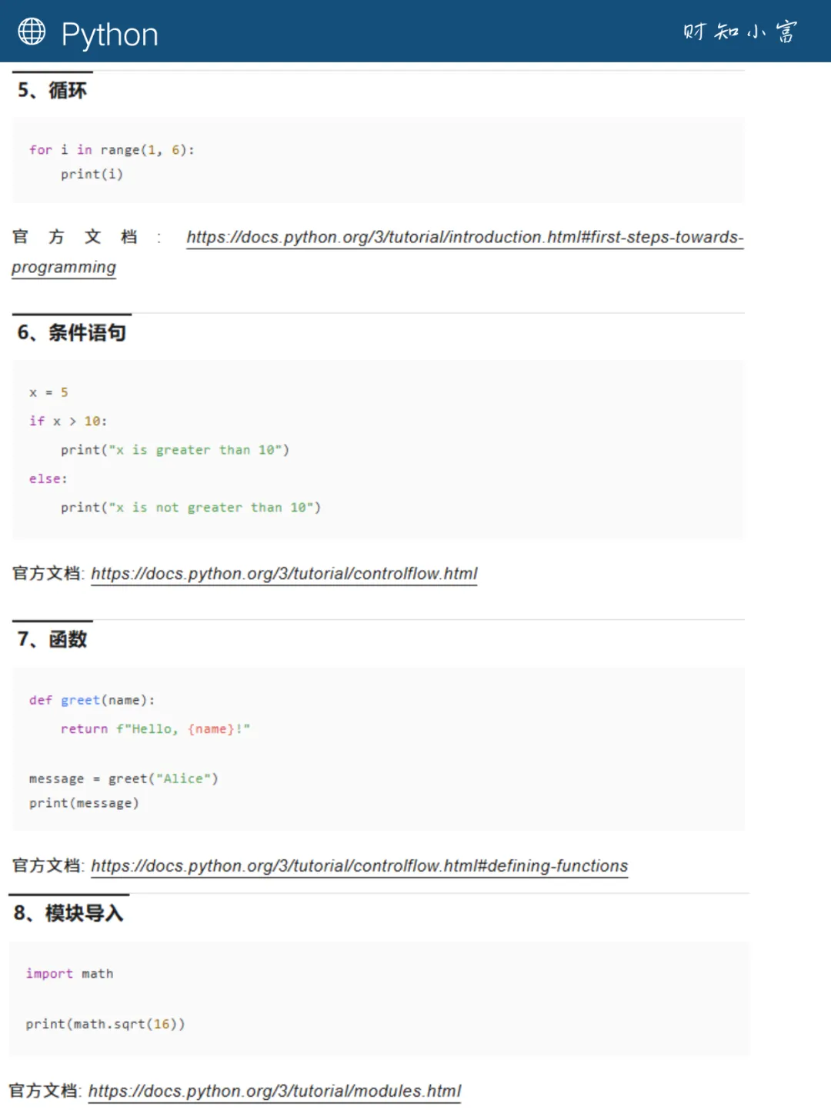Open the defining-functions documentation link
This screenshot has width=831, height=1110.
[x=359, y=866]
